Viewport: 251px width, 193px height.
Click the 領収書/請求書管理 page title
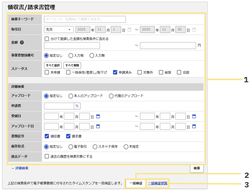click(x=31, y=7)
